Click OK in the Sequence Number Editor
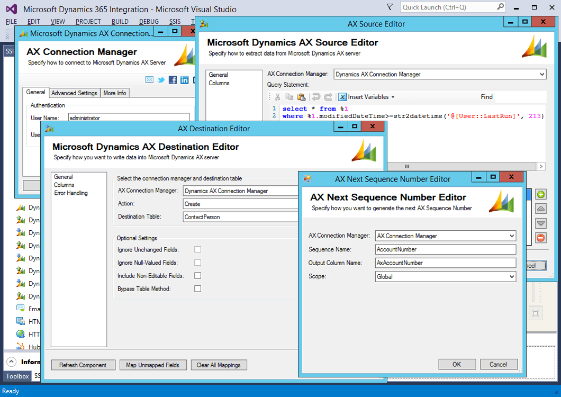561x397 pixels. point(457,364)
